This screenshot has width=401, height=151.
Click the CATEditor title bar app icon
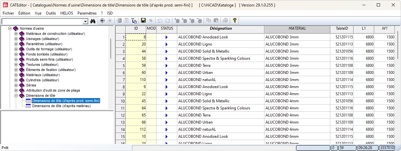5,5
